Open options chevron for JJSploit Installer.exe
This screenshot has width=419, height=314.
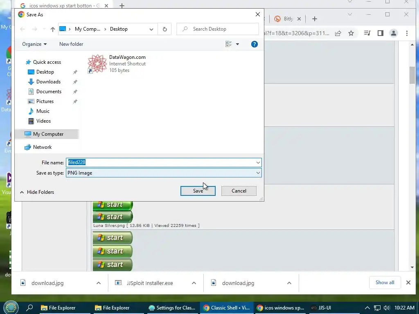coord(194,283)
